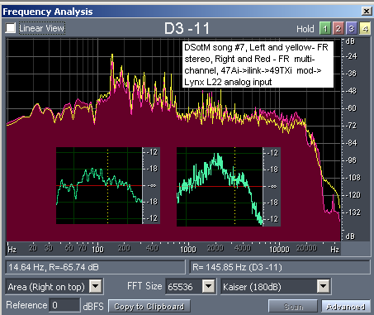Expand the FFT Size 65536 dropdown
This screenshot has width=374, height=315.
click(x=208, y=287)
